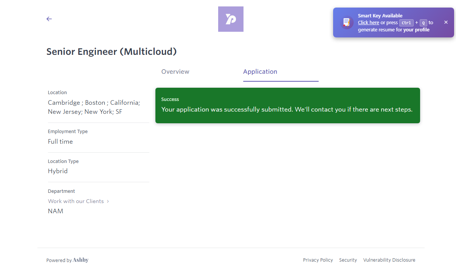Click the Ashby logo in footer
The image size is (456, 273).
[81, 260]
